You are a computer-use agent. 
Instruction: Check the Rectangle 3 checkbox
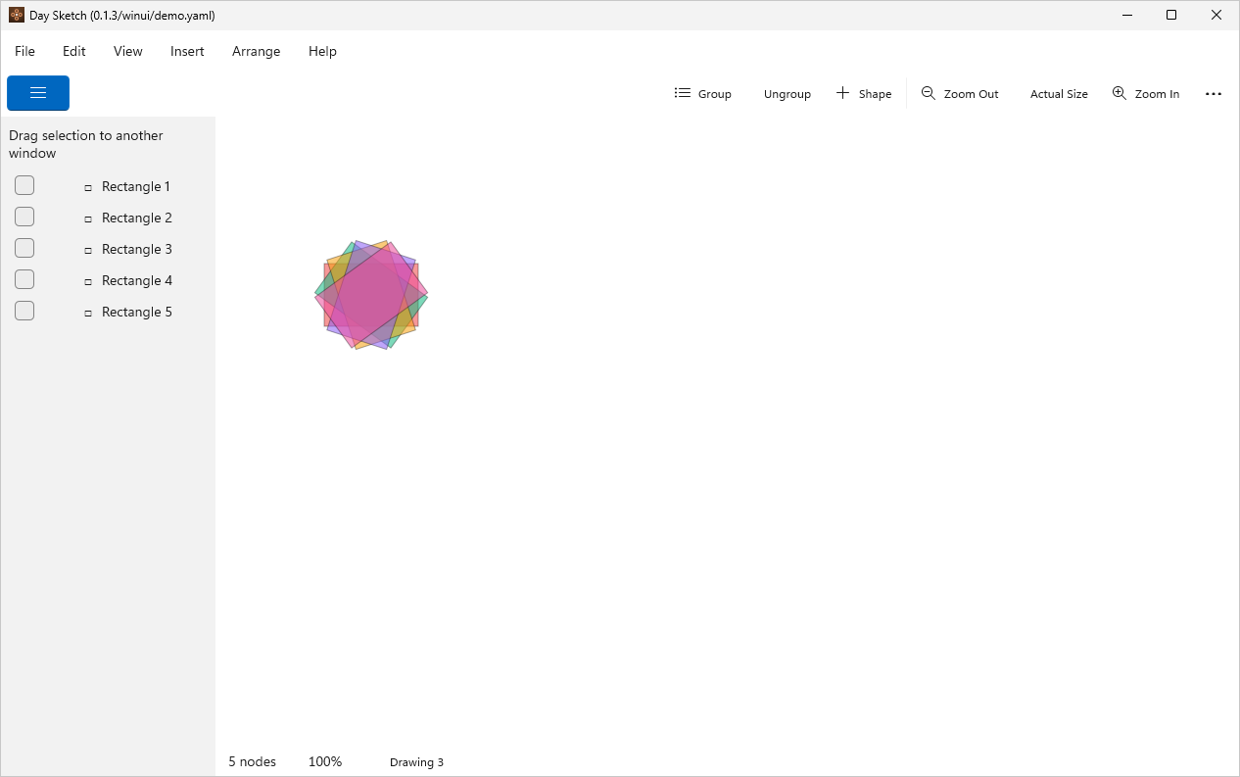[24, 248]
